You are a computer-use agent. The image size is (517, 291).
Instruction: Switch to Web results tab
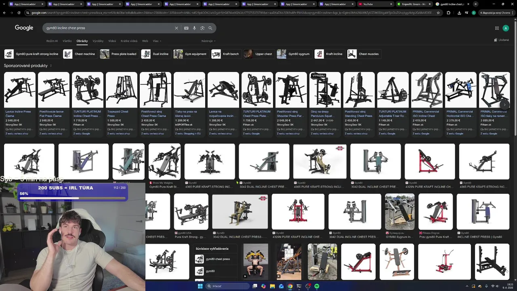click(x=145, y=41)
